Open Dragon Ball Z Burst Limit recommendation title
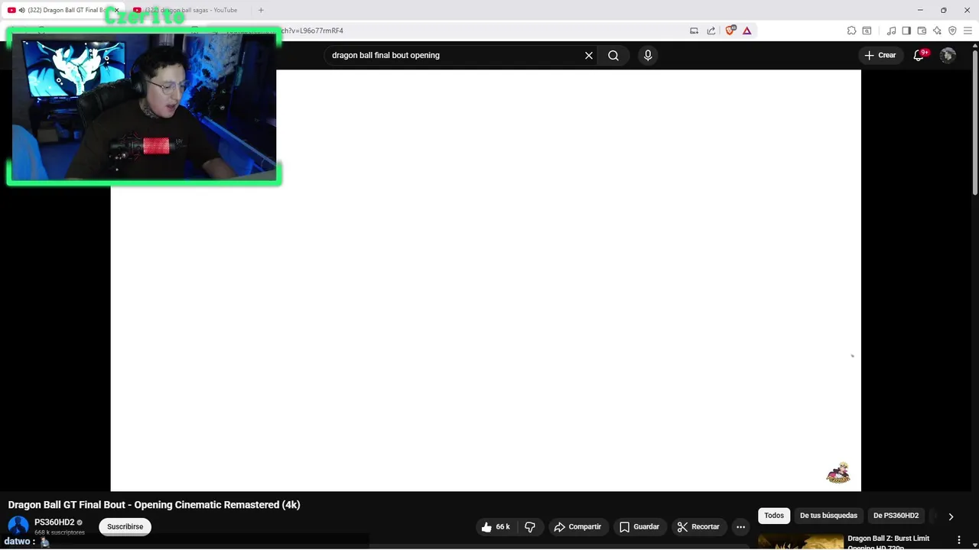This screenshot has height=550, width=979. 888,542
